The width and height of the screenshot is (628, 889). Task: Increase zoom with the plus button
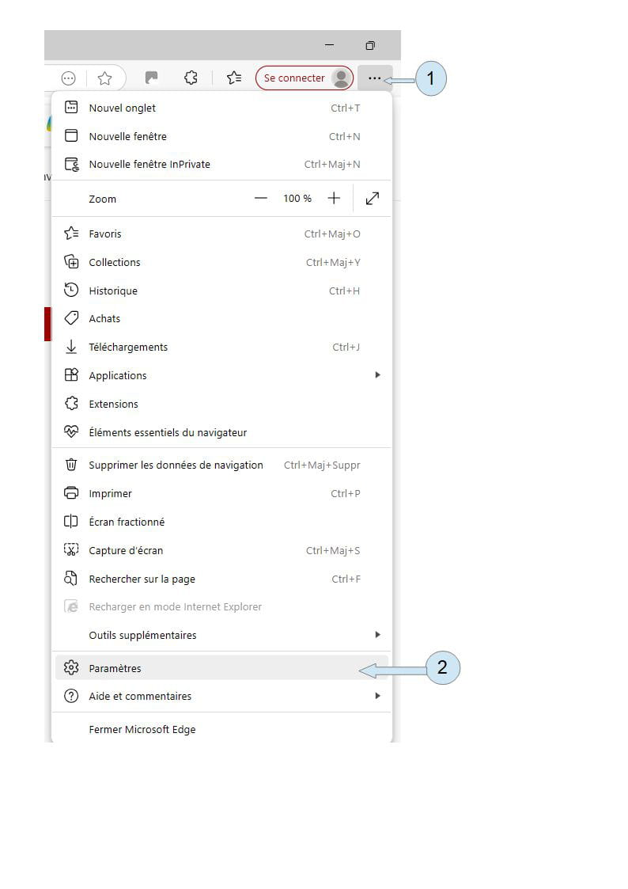(x=334, y=199)
